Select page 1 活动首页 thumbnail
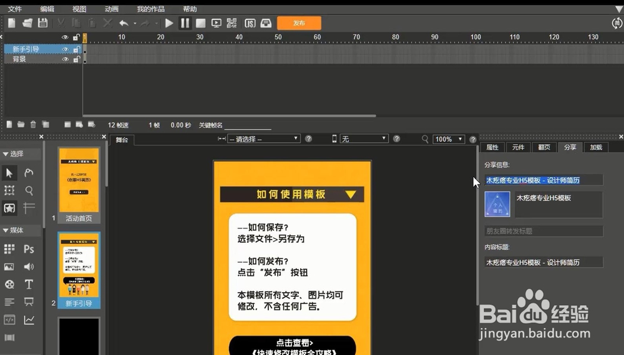This screenshot has width=624, height=355. [79, 185]
